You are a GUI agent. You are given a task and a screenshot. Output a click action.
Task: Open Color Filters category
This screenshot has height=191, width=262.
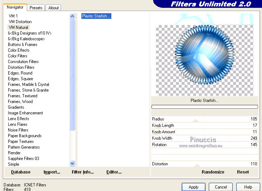point(17,56)
